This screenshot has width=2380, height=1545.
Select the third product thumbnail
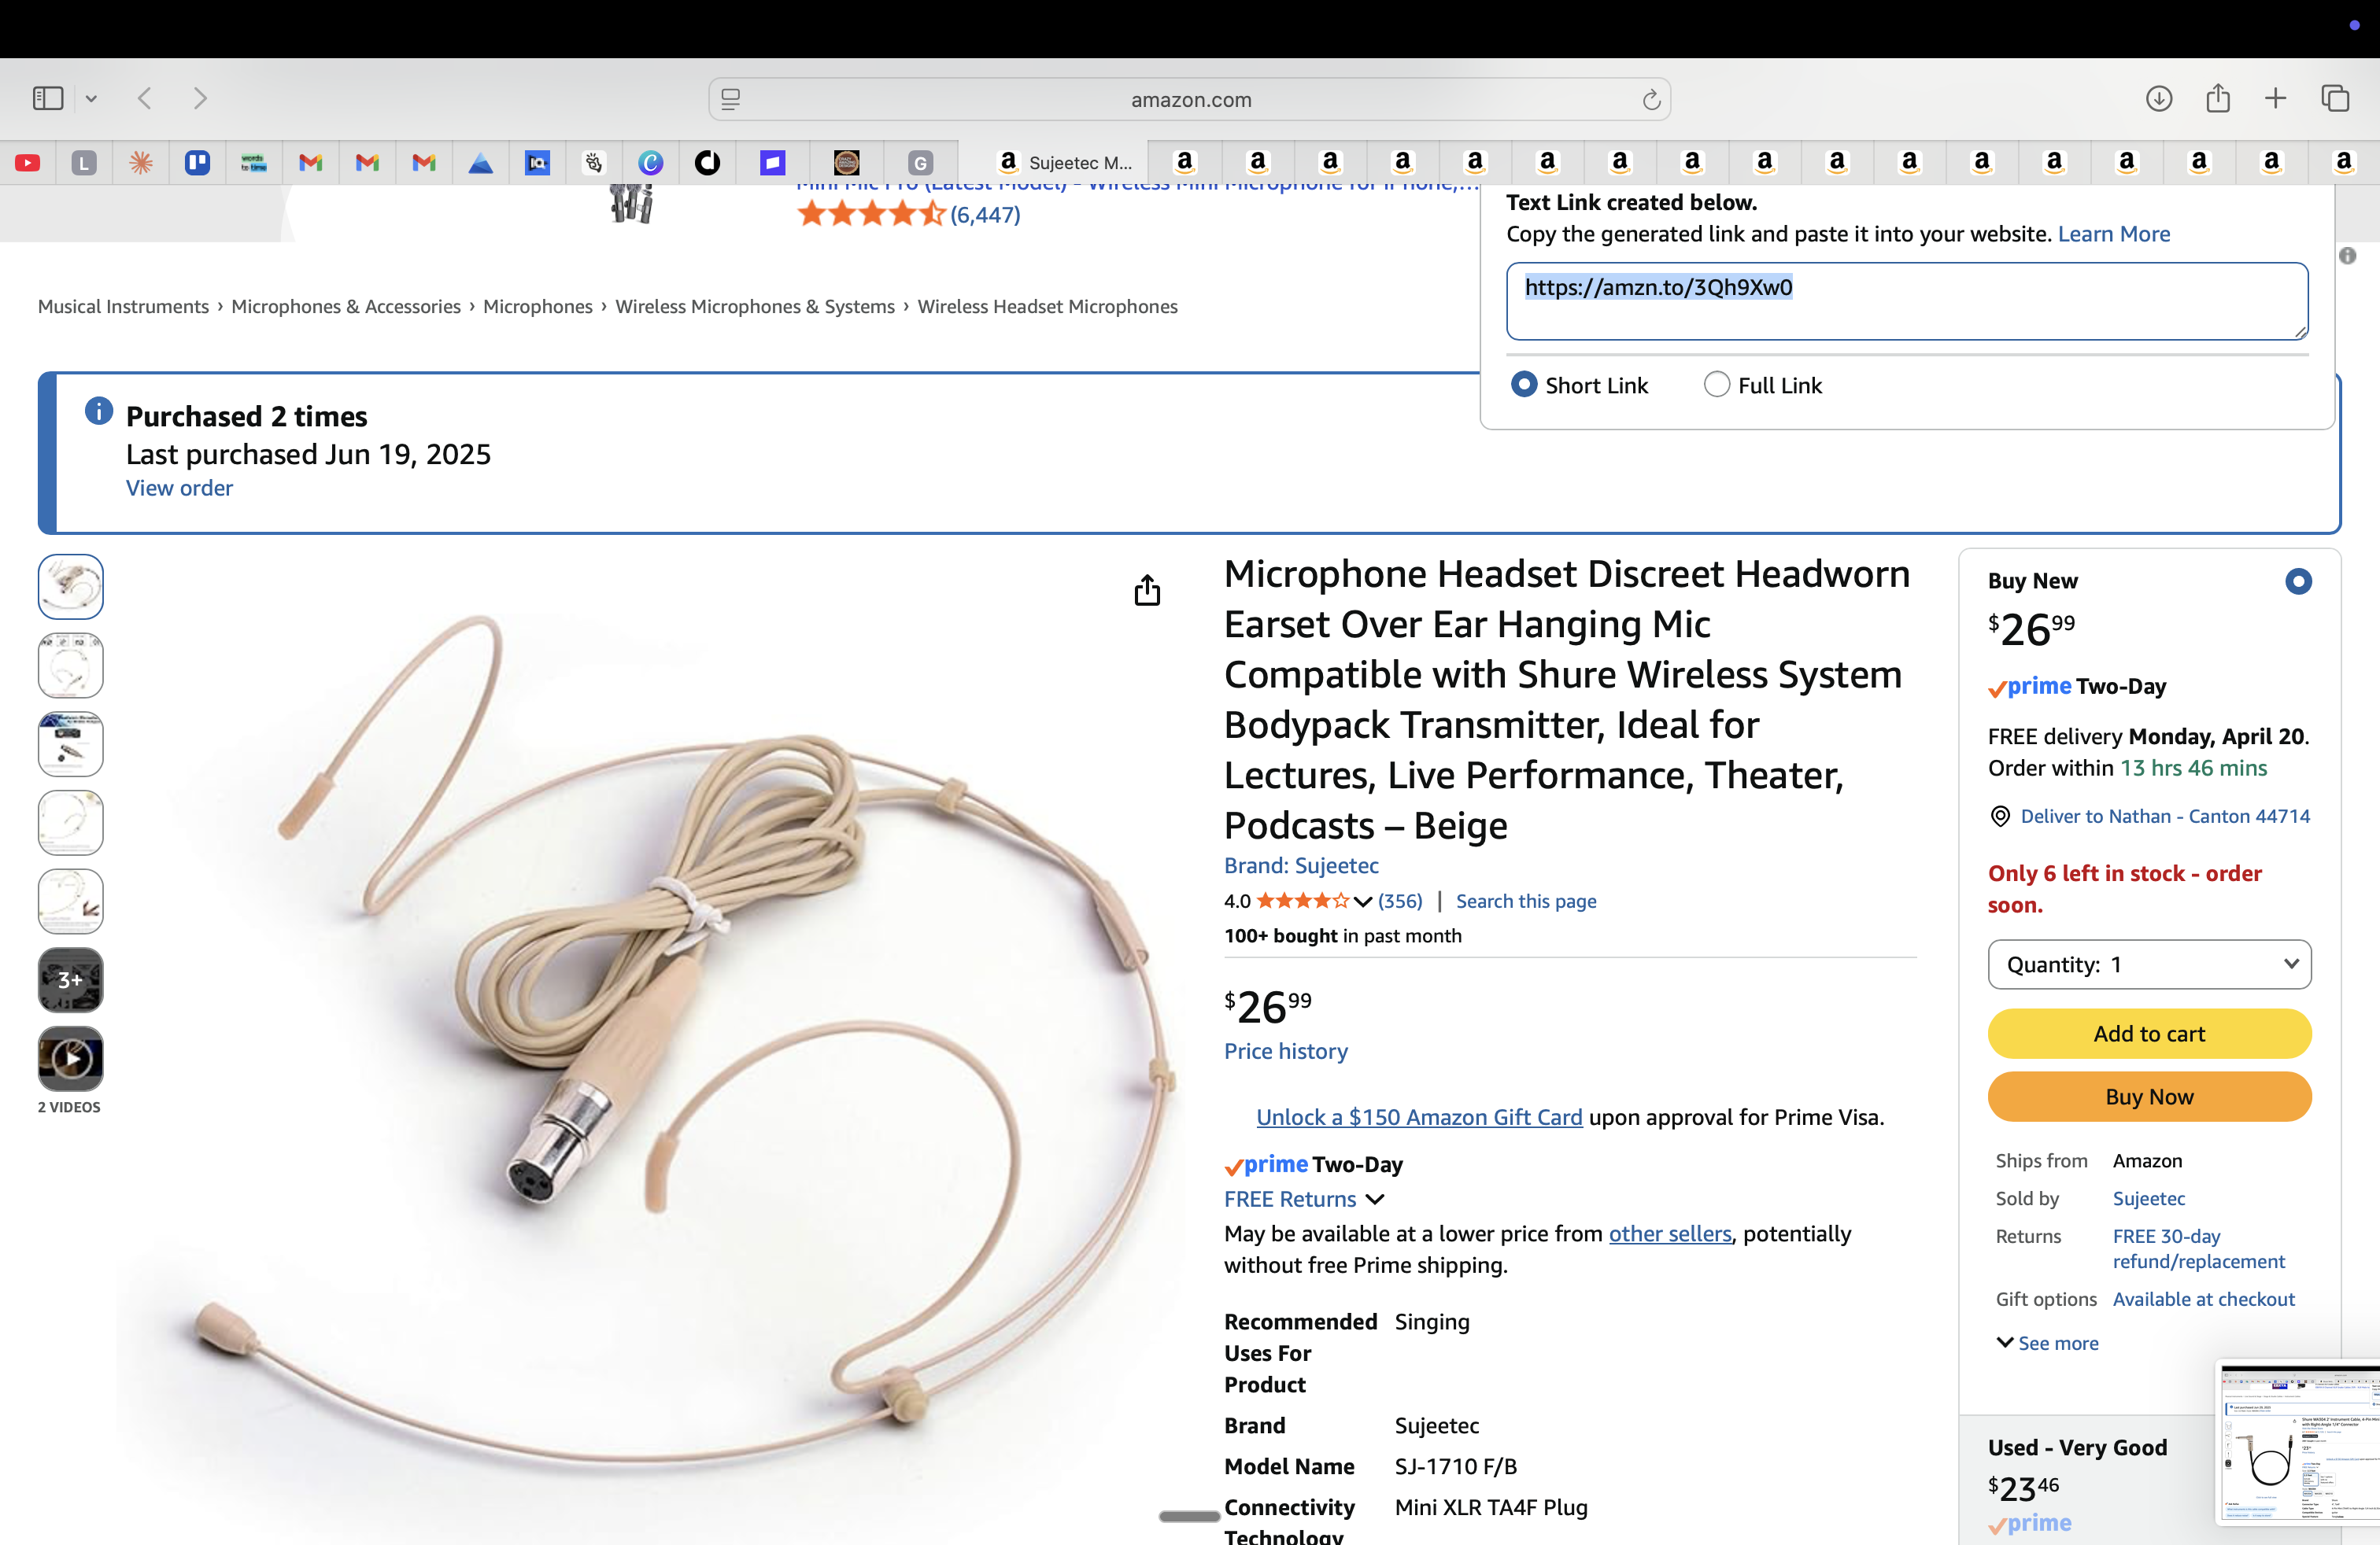pos(70,743)
